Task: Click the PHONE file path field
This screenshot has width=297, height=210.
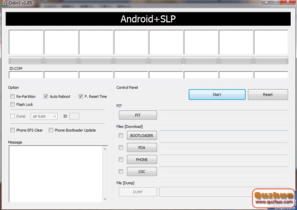Action: point(224,159)
